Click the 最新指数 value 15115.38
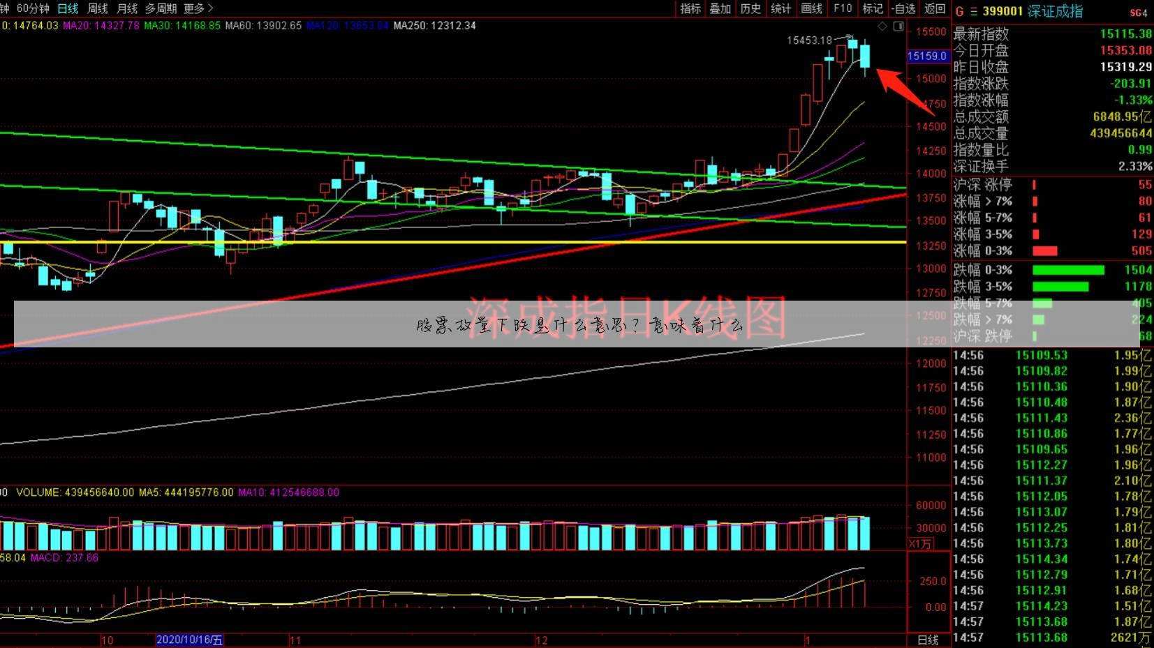This screenshot has height=648, width=1154. pos(1125,33)
